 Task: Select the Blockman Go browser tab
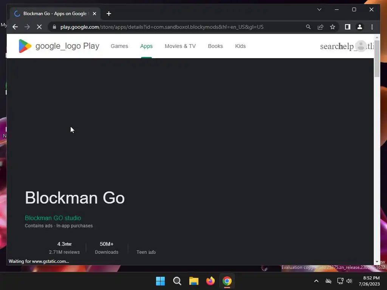pyautogui.click(x=55, y=14)
